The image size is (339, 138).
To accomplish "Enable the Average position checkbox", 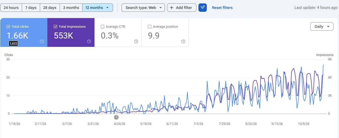I will pyautogui.click(x=149, y=26).
